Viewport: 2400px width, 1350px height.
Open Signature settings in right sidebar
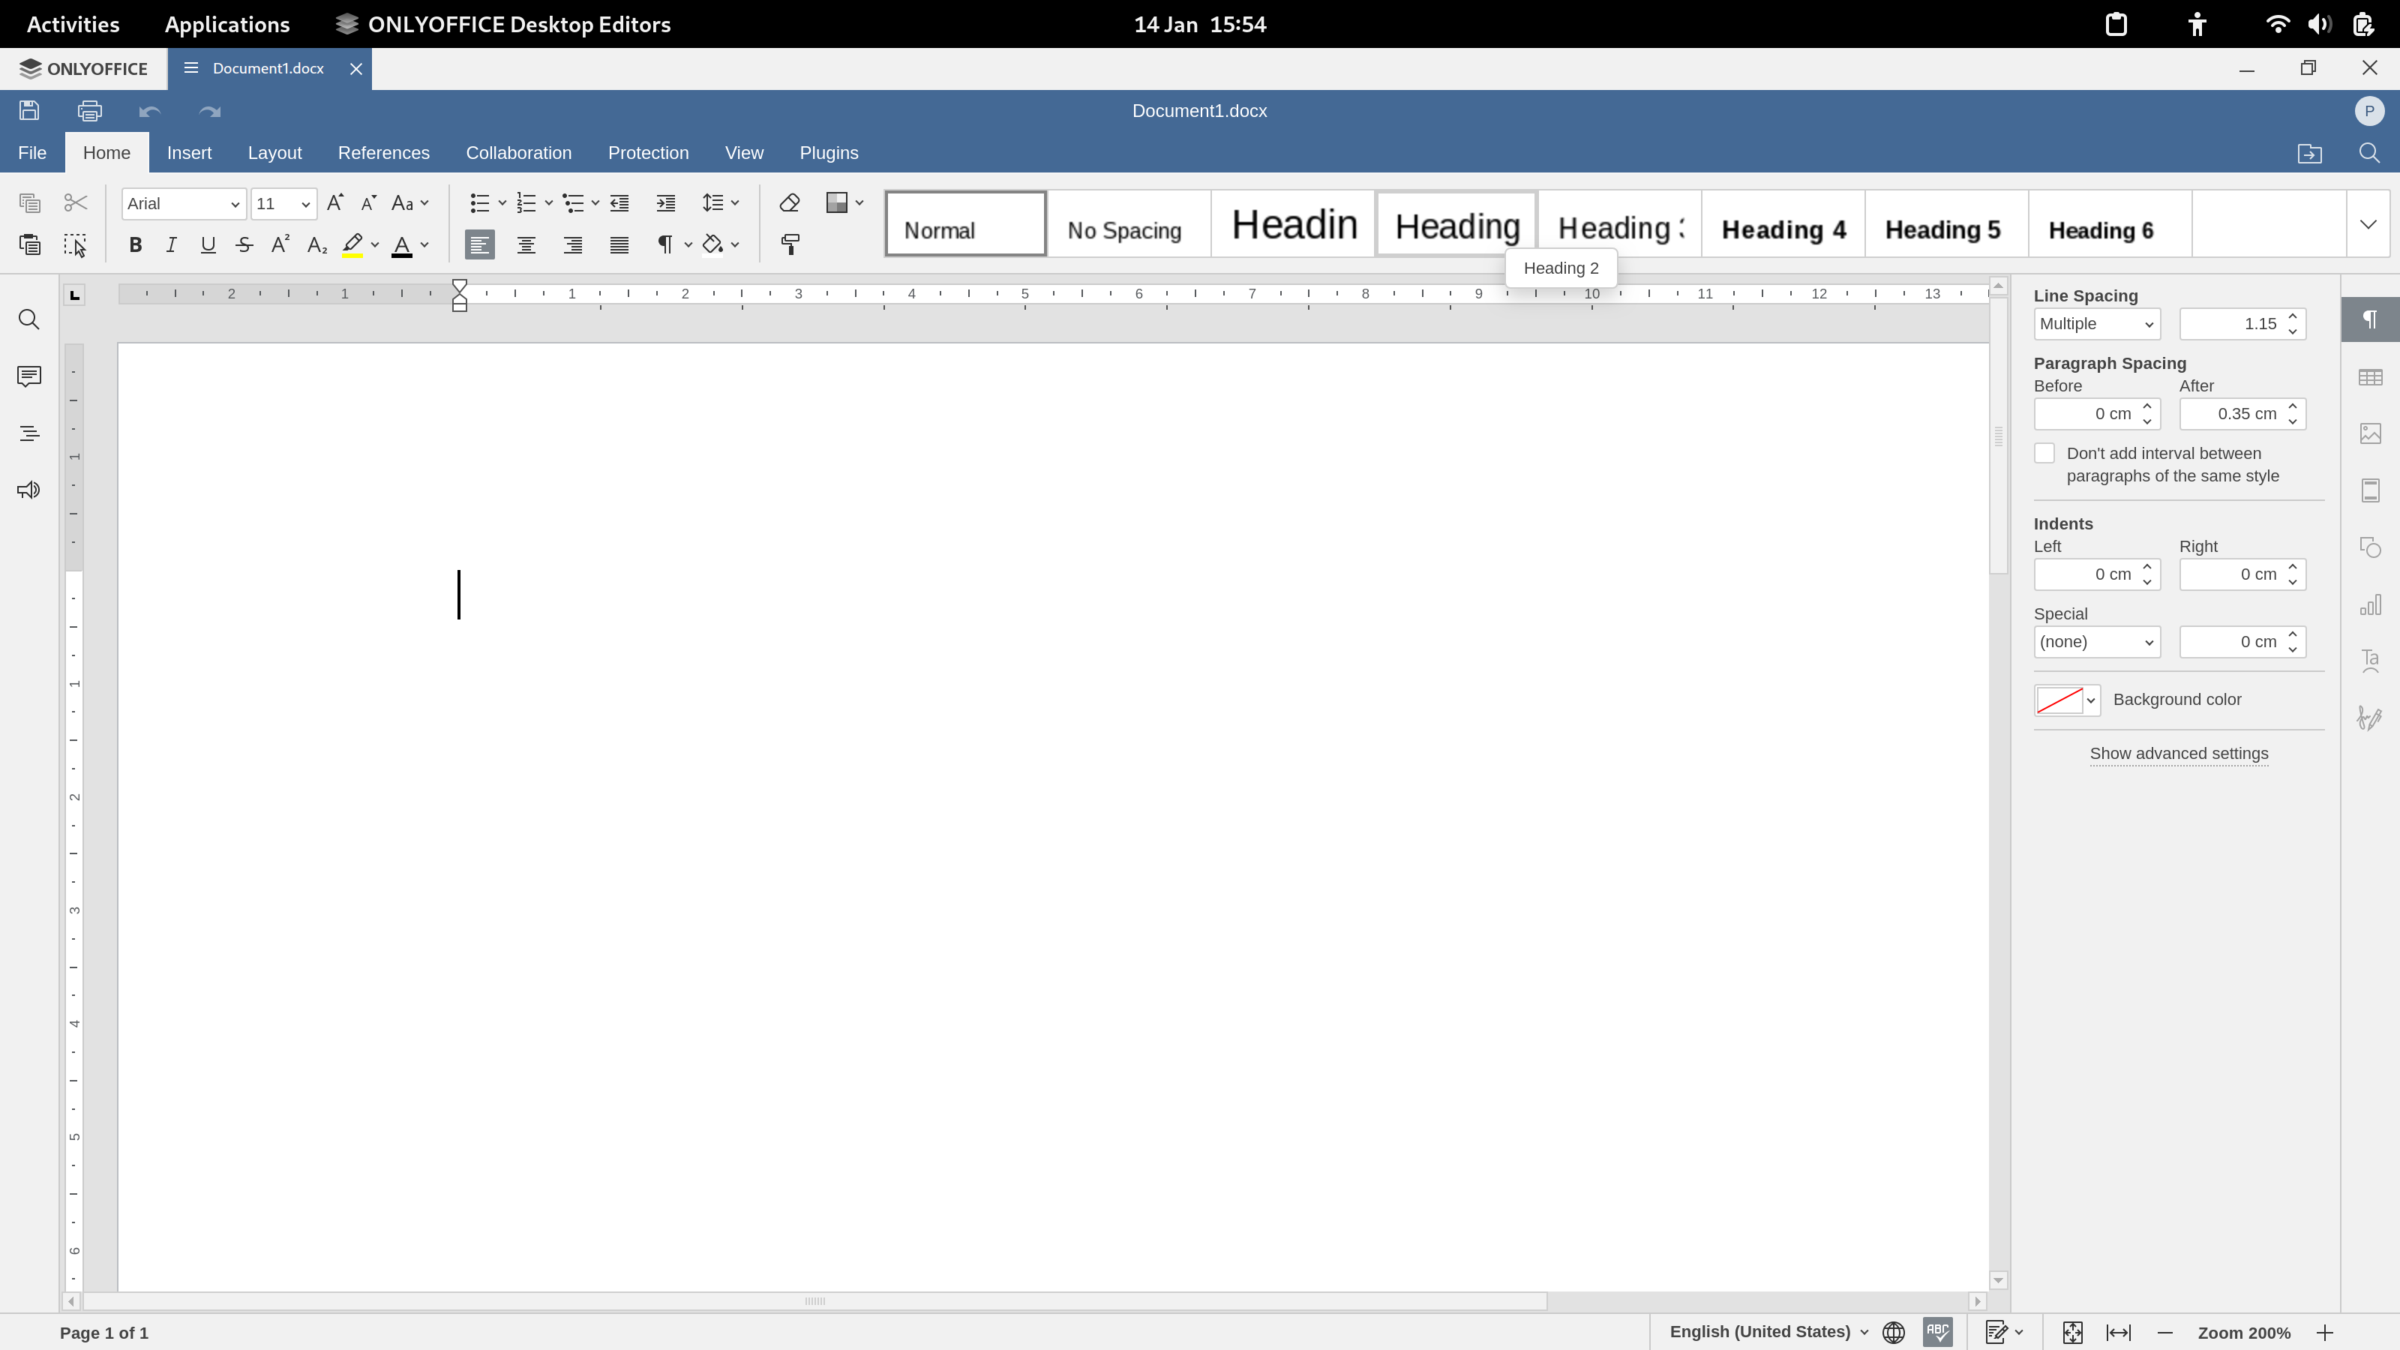[2370, 718]
